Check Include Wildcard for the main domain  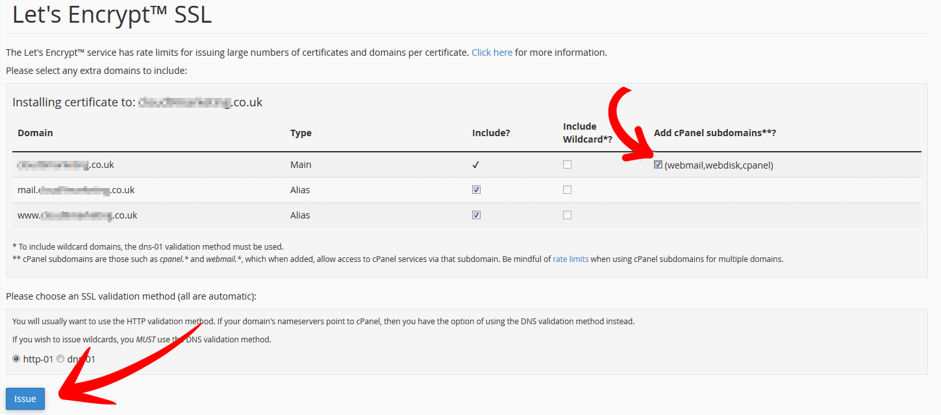(x=567, y=164)
